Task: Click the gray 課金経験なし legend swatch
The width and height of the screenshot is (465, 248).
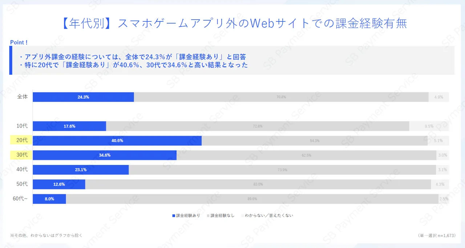Action: tap(208, 216)
